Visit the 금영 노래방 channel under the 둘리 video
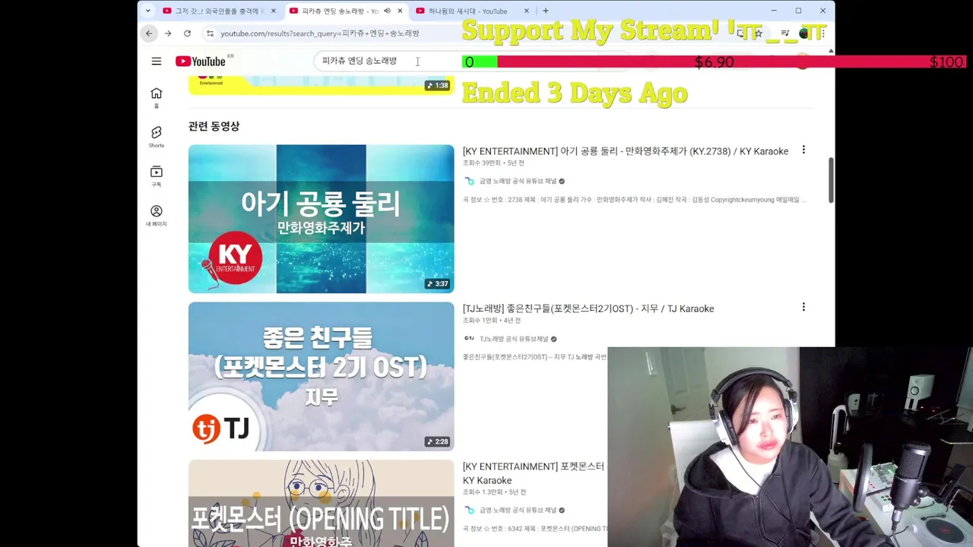 pyautogui.click(x=518, y=181)
